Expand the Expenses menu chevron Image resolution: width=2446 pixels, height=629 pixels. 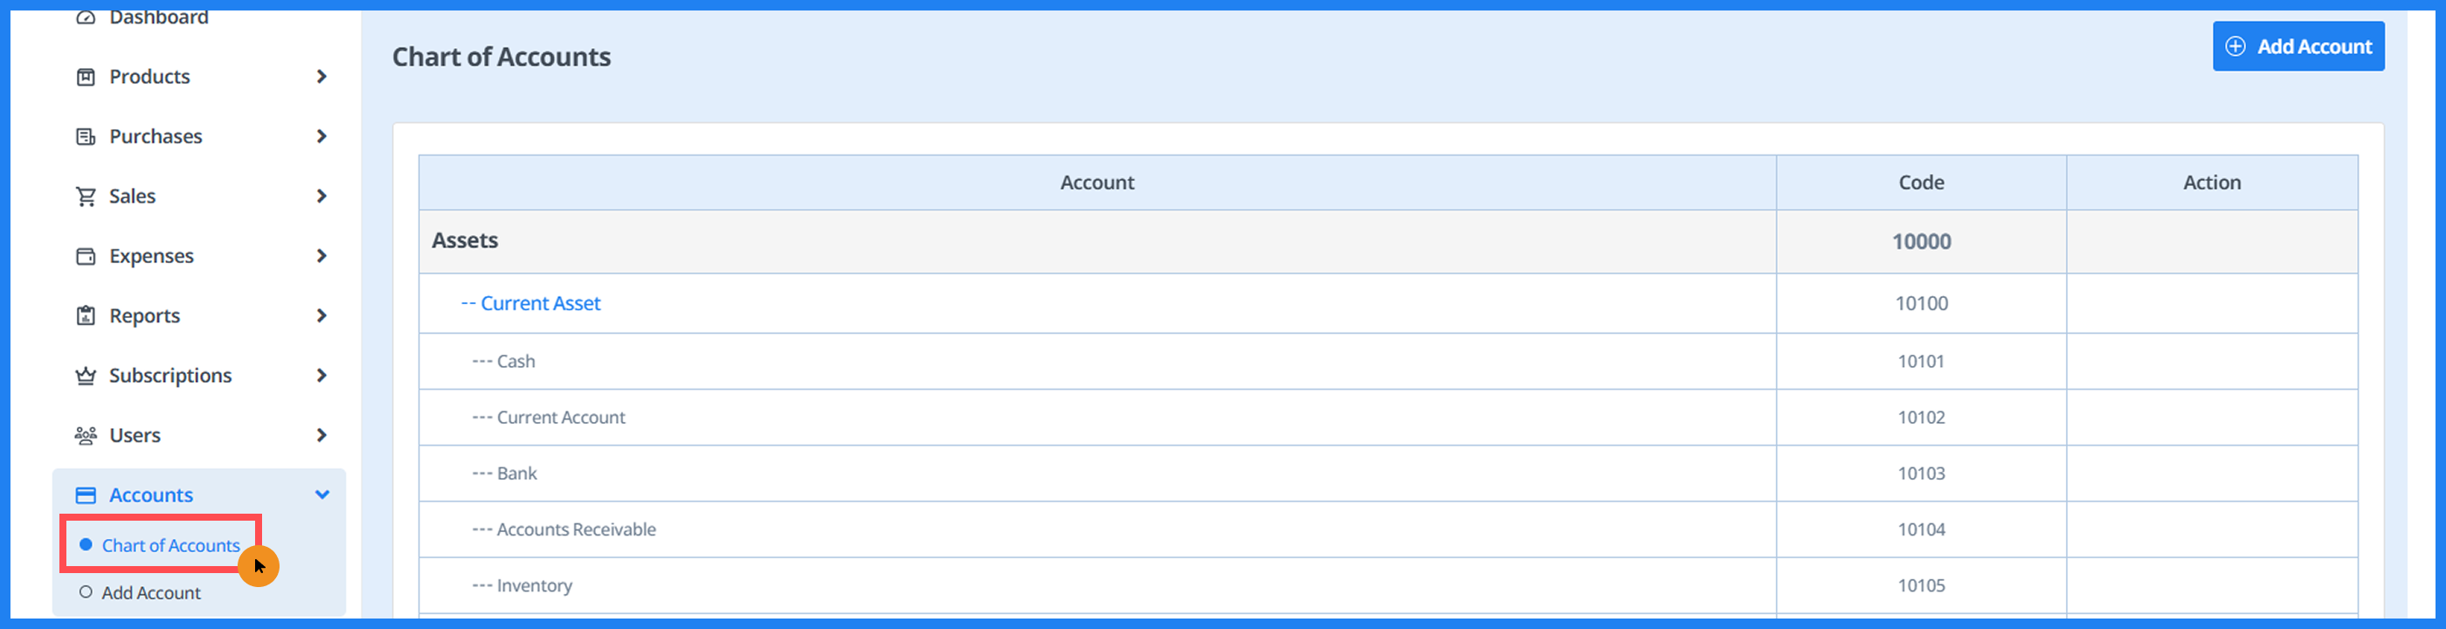click(321, 257)
